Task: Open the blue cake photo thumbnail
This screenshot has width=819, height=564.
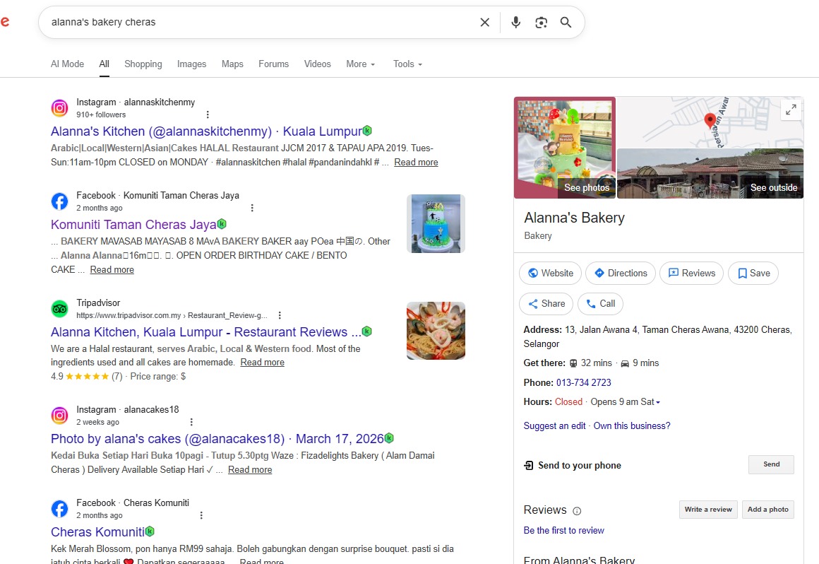Action: (436, 223)
